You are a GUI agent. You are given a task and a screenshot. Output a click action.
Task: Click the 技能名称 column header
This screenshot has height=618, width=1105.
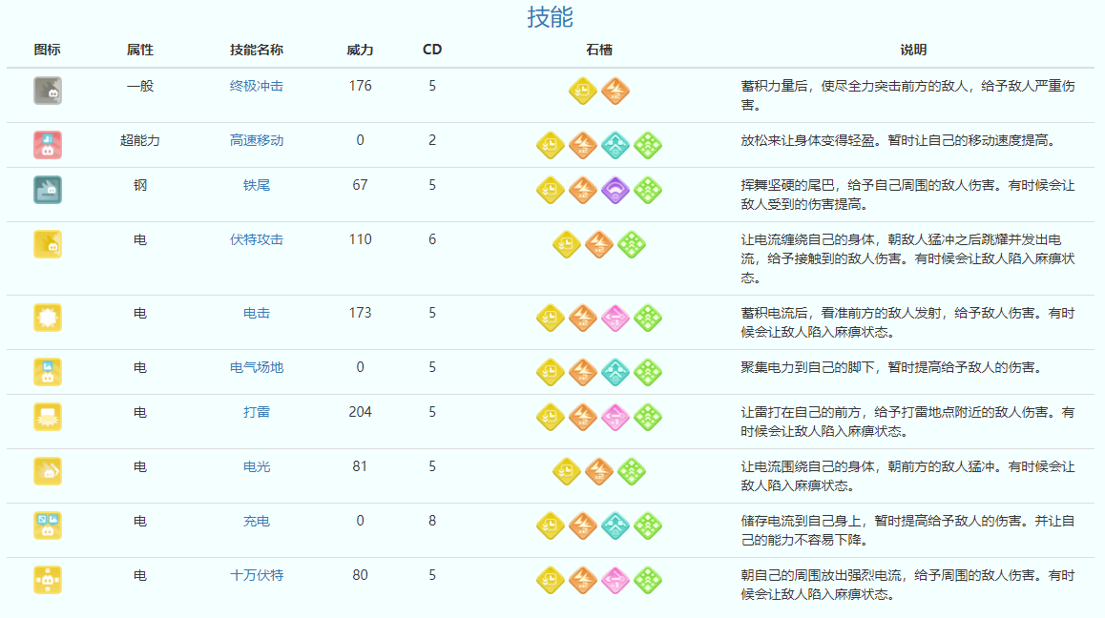pyautogui.click(x=257, y=50)
